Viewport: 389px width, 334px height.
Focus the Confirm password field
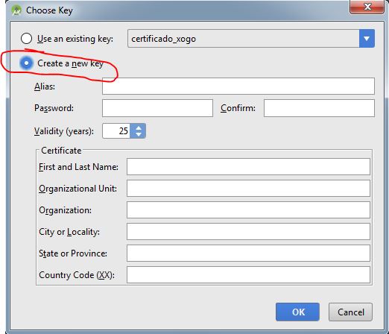(x=319, y=108)
